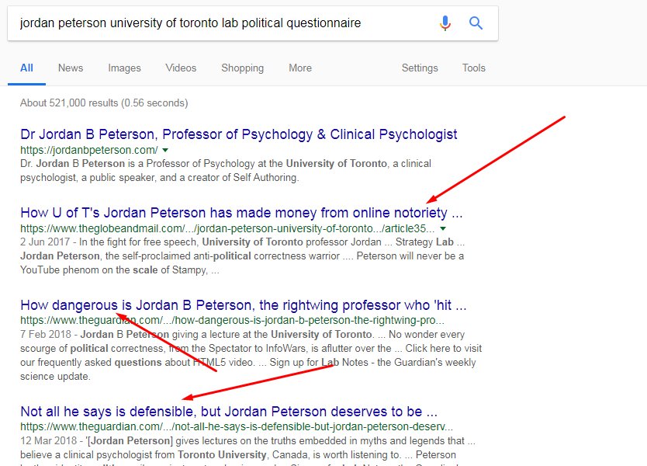Expand the More search categories menu
The width and height of the screenshot is (647, 466).
[300, 68]
